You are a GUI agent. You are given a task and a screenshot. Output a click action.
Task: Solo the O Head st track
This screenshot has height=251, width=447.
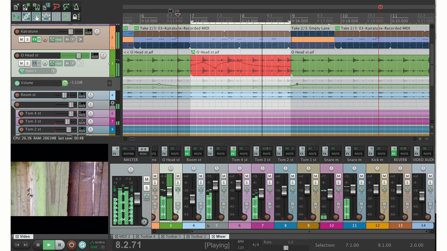[x=28, y=63]
